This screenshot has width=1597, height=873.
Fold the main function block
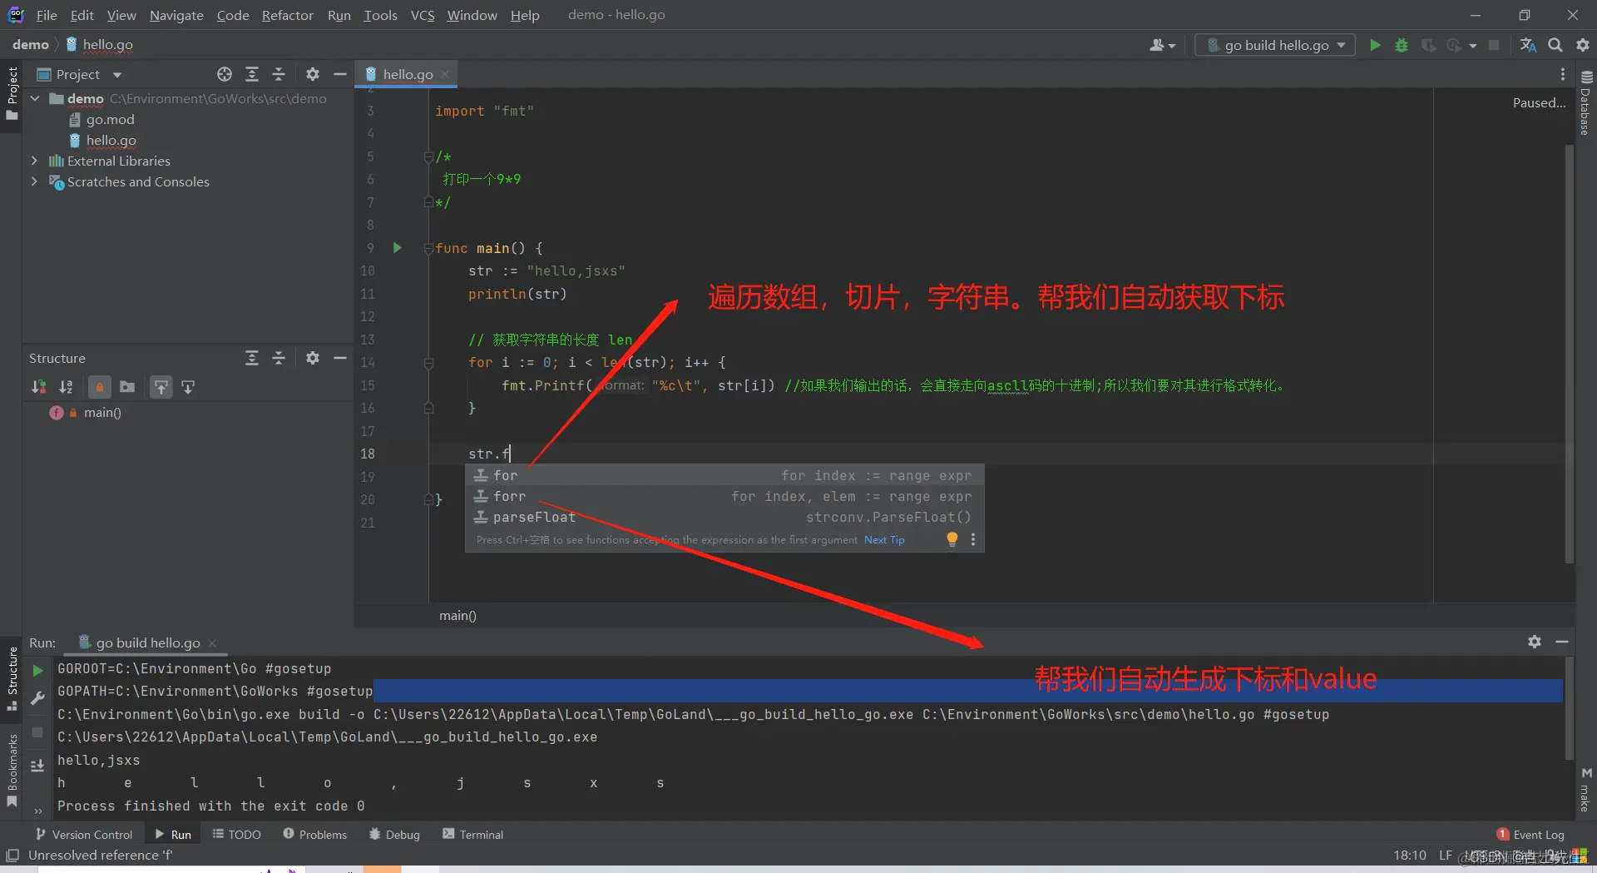click(x=428, y=248)
